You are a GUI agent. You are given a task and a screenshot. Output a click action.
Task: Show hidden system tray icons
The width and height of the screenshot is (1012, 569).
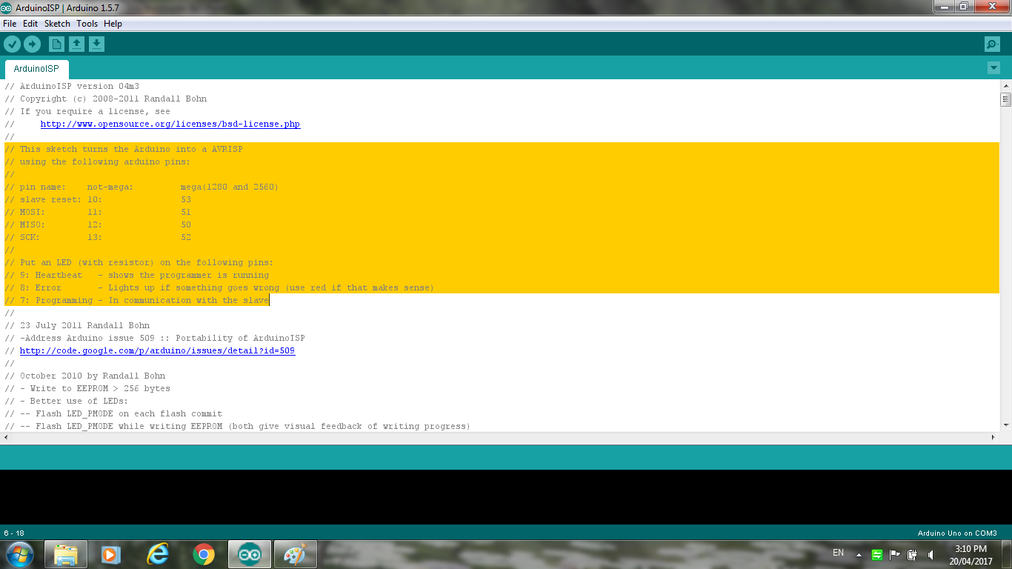tap(859, 554)
